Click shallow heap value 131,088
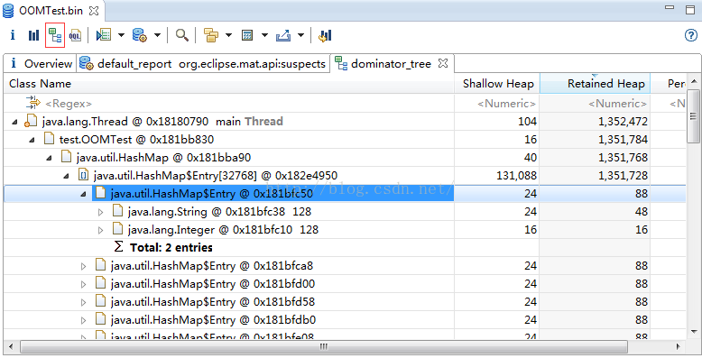The image size is (702, 358). (x=516, y=176)
